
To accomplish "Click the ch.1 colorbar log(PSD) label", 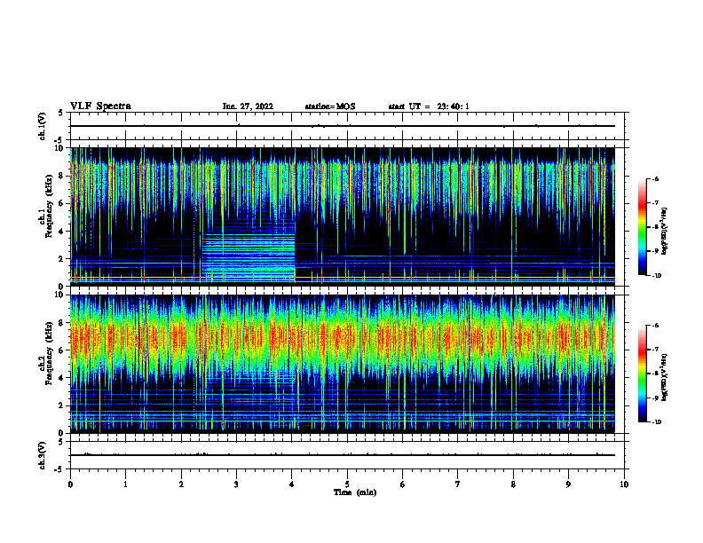I will click(x=665, y=232).
